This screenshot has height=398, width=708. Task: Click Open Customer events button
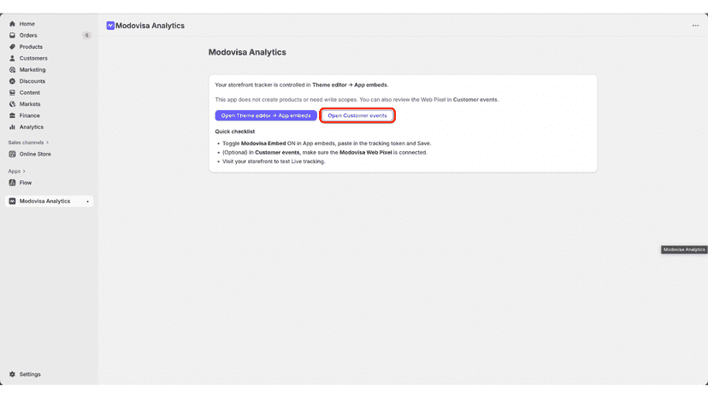(x=357, y=115)
